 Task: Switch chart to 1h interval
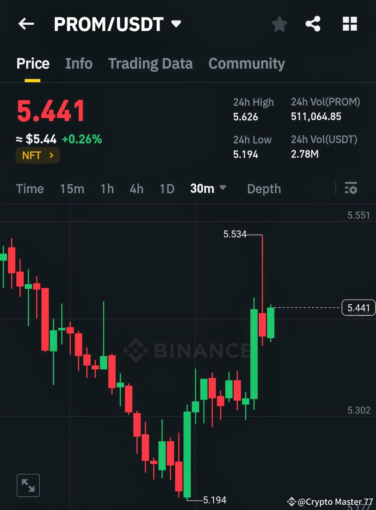(107, 189)
